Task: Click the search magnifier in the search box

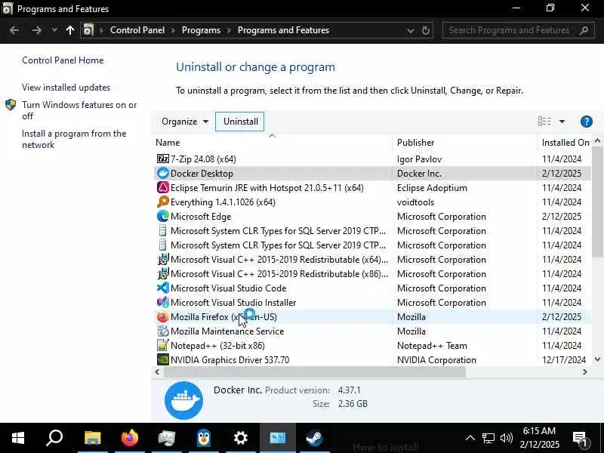Action: point(584,30)
